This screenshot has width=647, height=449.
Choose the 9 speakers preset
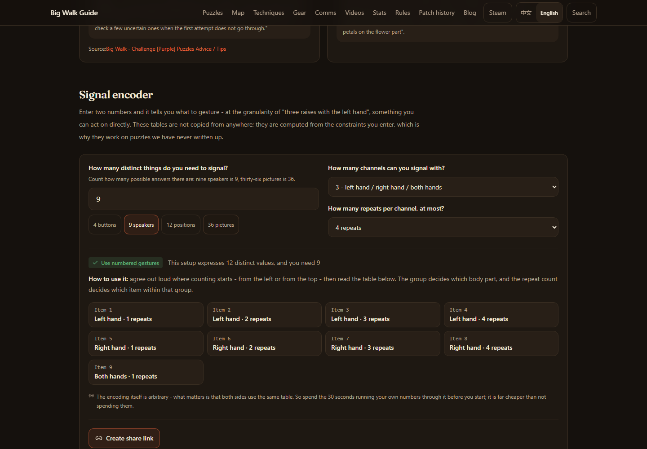141,224
